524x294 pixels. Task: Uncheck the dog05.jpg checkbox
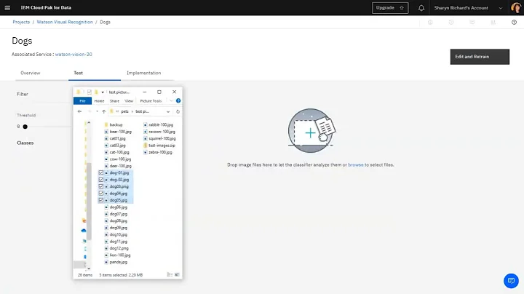(x=101, y=200)
